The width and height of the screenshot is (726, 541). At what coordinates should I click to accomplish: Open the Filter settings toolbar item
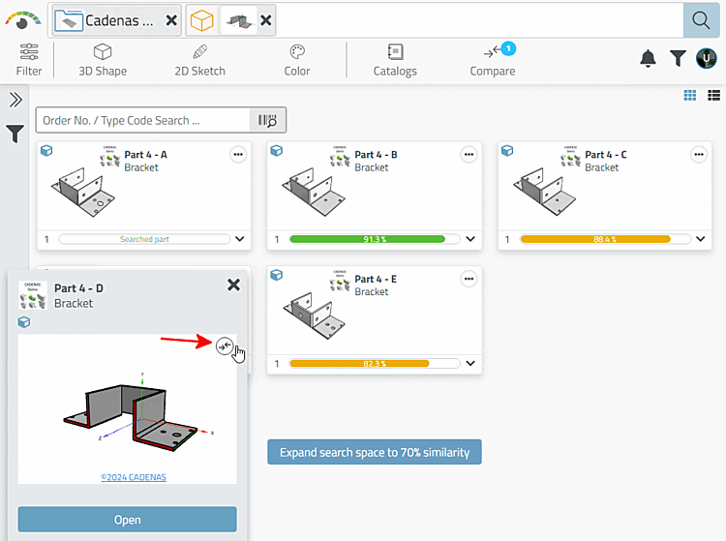29,60
